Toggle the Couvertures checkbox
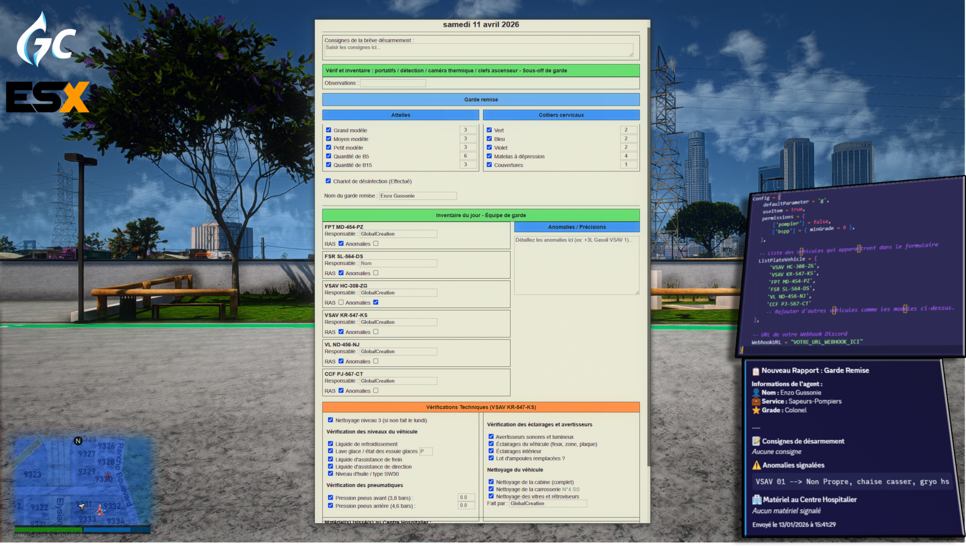The width and height of the screenshot is (966, 547). [489, 165]
